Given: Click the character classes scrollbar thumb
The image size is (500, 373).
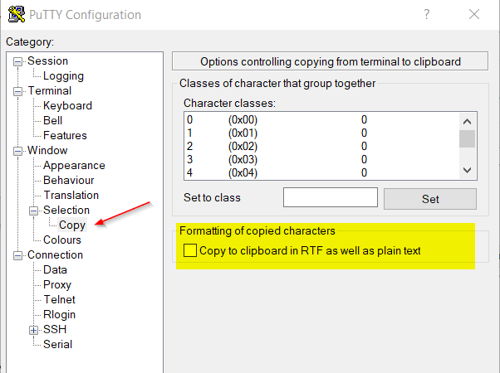Looking at the screenshot, I should (467, 138).
